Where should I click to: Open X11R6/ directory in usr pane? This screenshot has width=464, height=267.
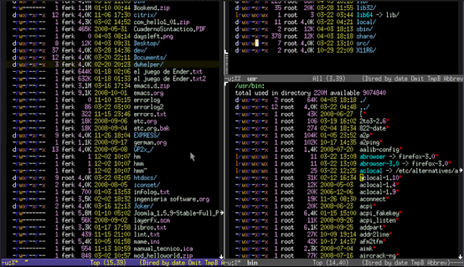(x=366, y=51)
